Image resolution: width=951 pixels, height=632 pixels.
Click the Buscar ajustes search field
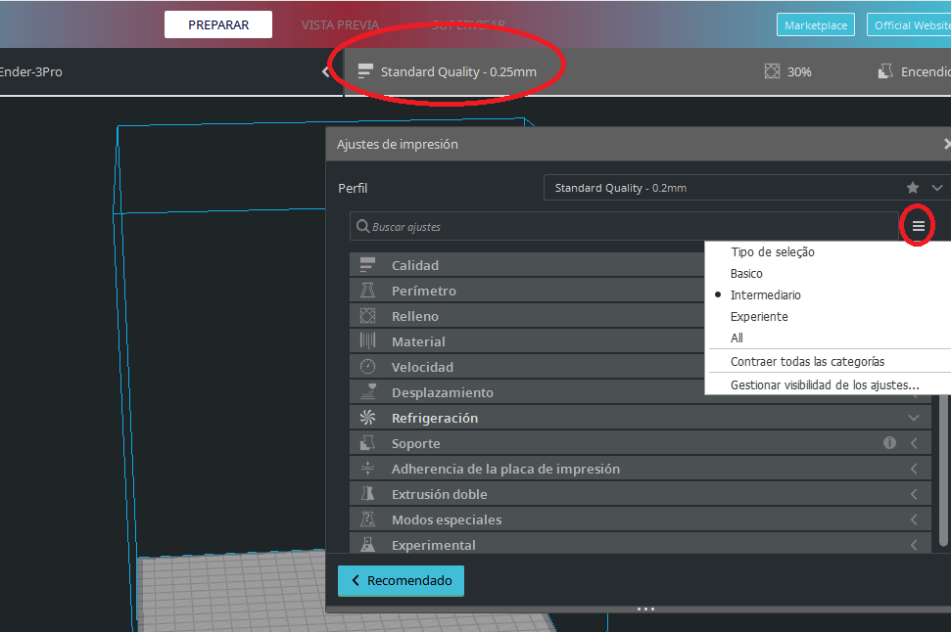click(627, 227)
